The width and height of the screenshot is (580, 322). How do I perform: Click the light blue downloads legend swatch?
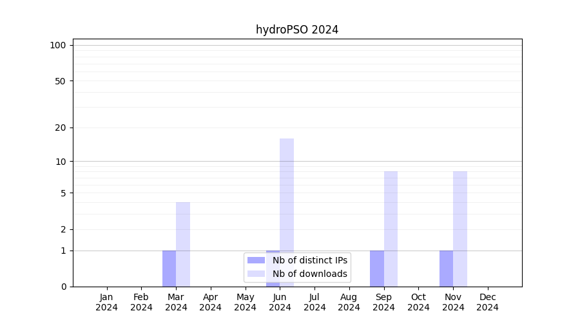[x=256, y=274]
